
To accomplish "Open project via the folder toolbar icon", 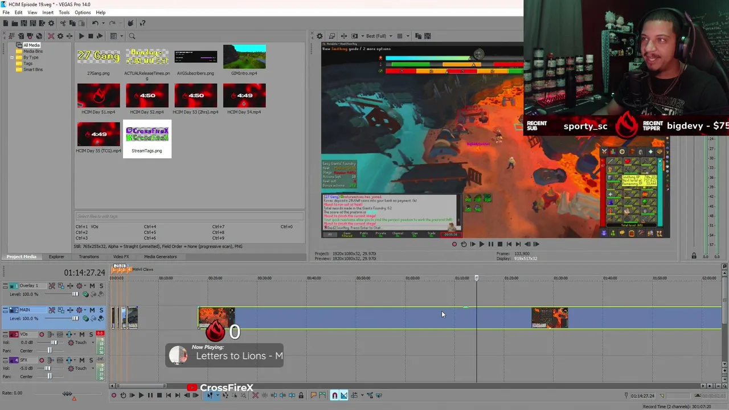I will 15,23.
